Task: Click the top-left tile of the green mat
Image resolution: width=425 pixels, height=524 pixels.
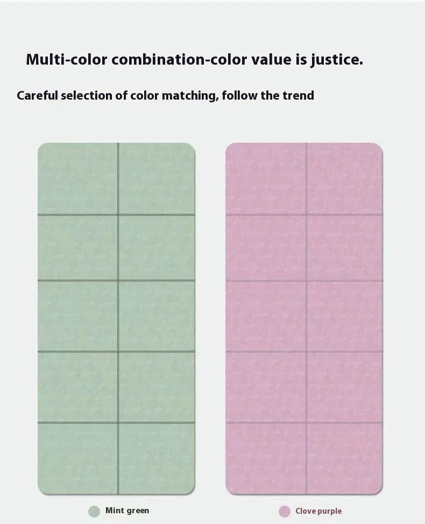Action: point(78,179)
